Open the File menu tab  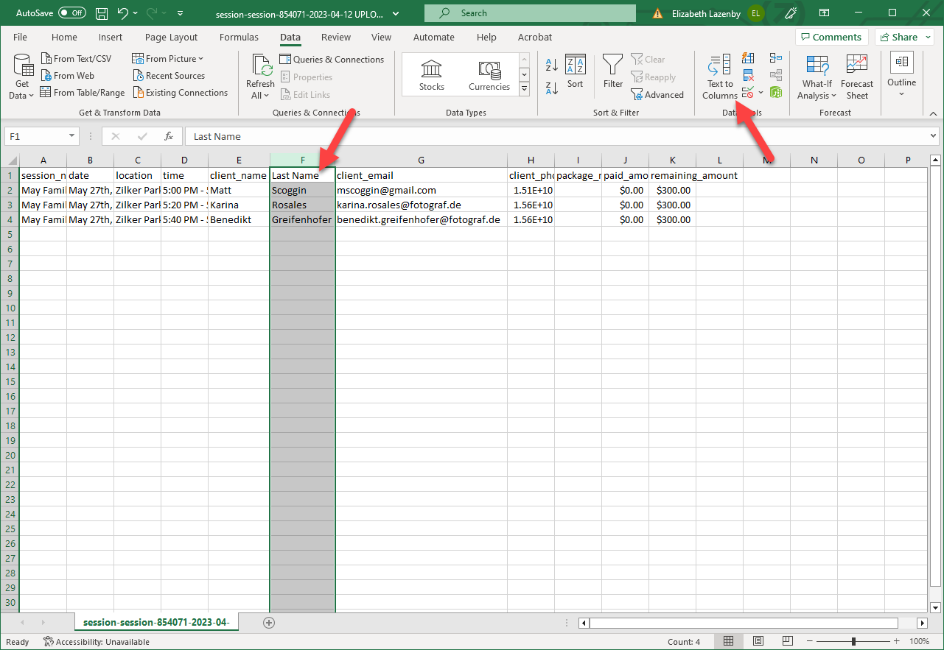[x=21, y=38]
